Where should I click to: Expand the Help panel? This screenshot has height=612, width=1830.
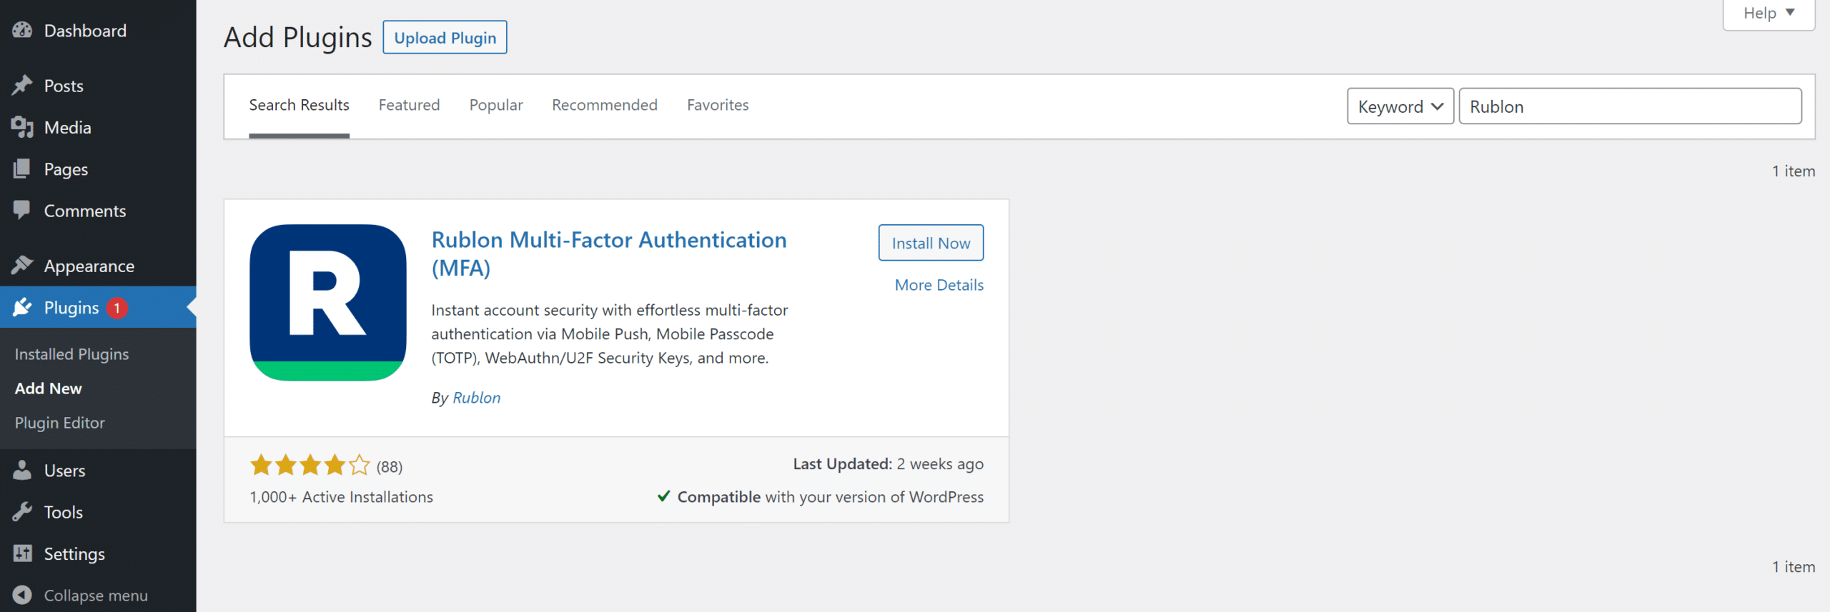[1768, 14]
